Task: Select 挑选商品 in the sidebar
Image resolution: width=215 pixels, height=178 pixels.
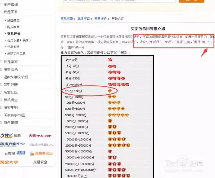Action: pos(13,20)
